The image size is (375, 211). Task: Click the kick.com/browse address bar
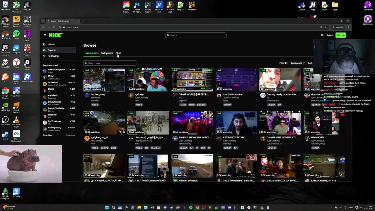click(x=187, y=27)
